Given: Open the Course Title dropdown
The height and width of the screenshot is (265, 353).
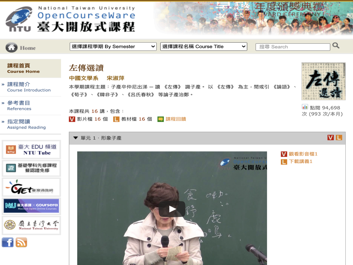Looking at the screenshot, I should 204,46.
